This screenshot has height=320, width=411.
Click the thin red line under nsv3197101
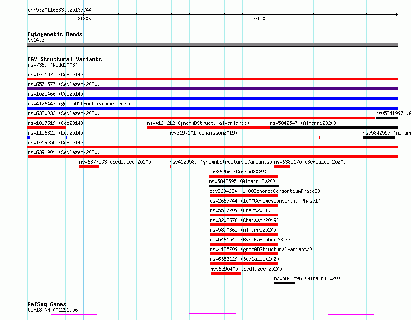pyautogui.click(x=244, y=137)
